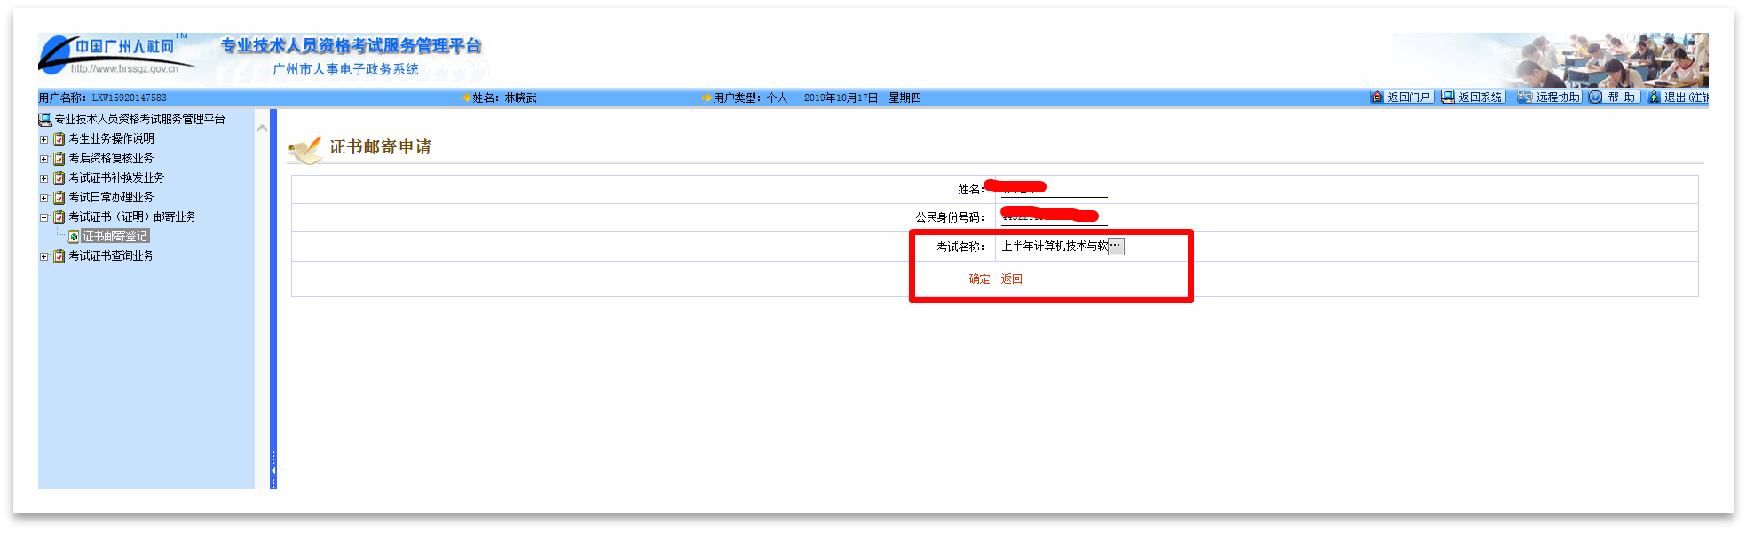Viewport: 1746px width, 533px height.
Task: Click the globe icon beside 证书邮寄登记
Action: click(74, 237)
